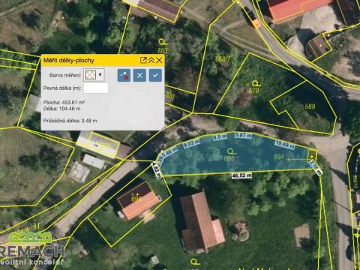The image size is (360, 270).
Task: Click the 19.69 m segment label
Action: pos(285,145)
